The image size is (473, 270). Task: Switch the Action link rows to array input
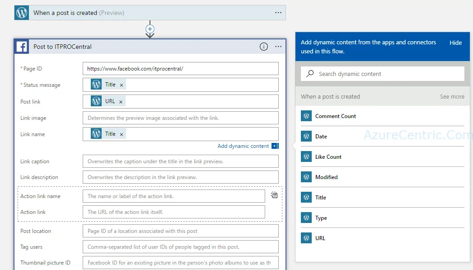coord(274,195)
